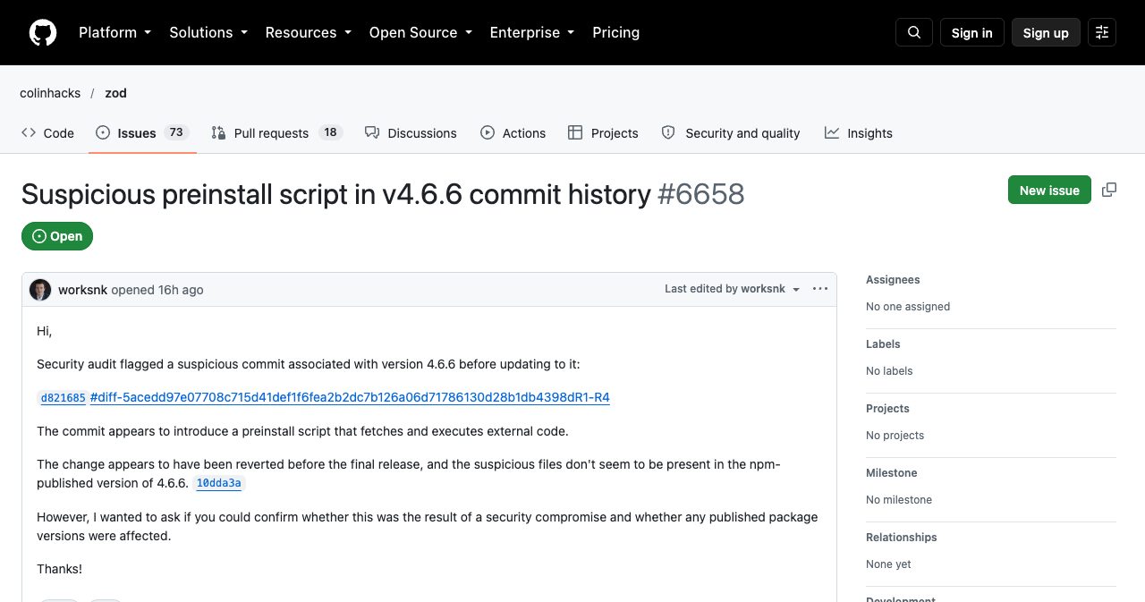
Task: Open colinhacks owner profile link
Action: [x=50, y=93]
